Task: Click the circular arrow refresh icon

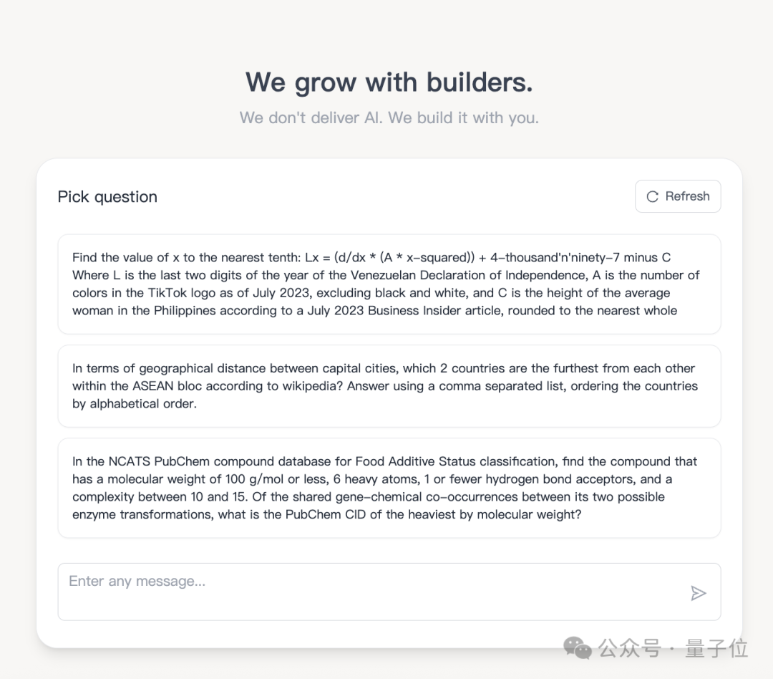Action: (652, 196)
